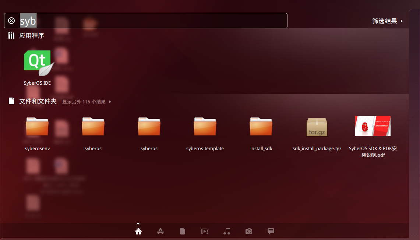Expand the 筛选结果 filter results panel
This screenshot has height=240, width=420.
[387, 21]
